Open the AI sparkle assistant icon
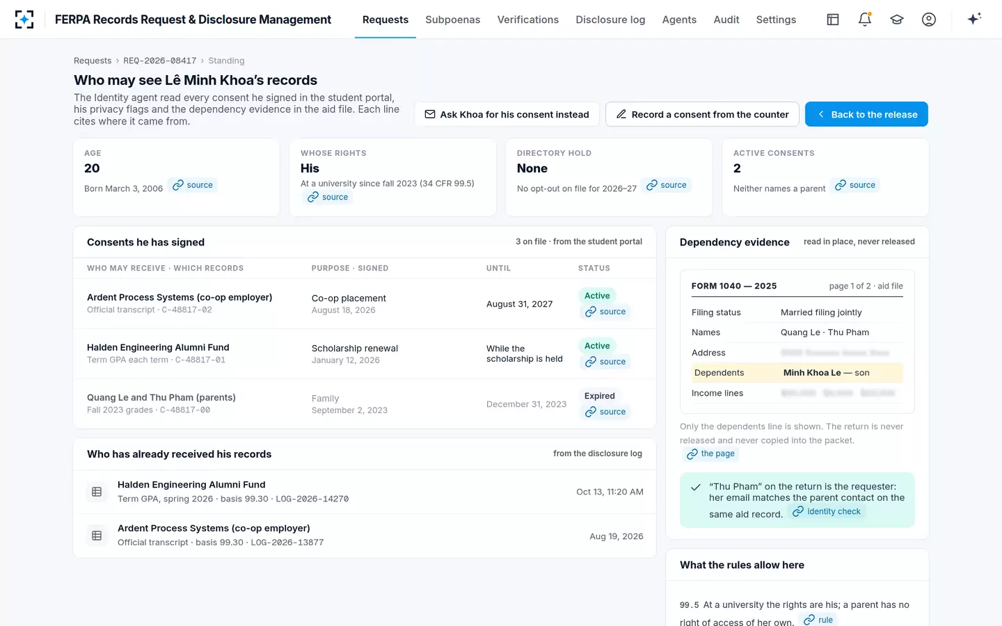 974,19
